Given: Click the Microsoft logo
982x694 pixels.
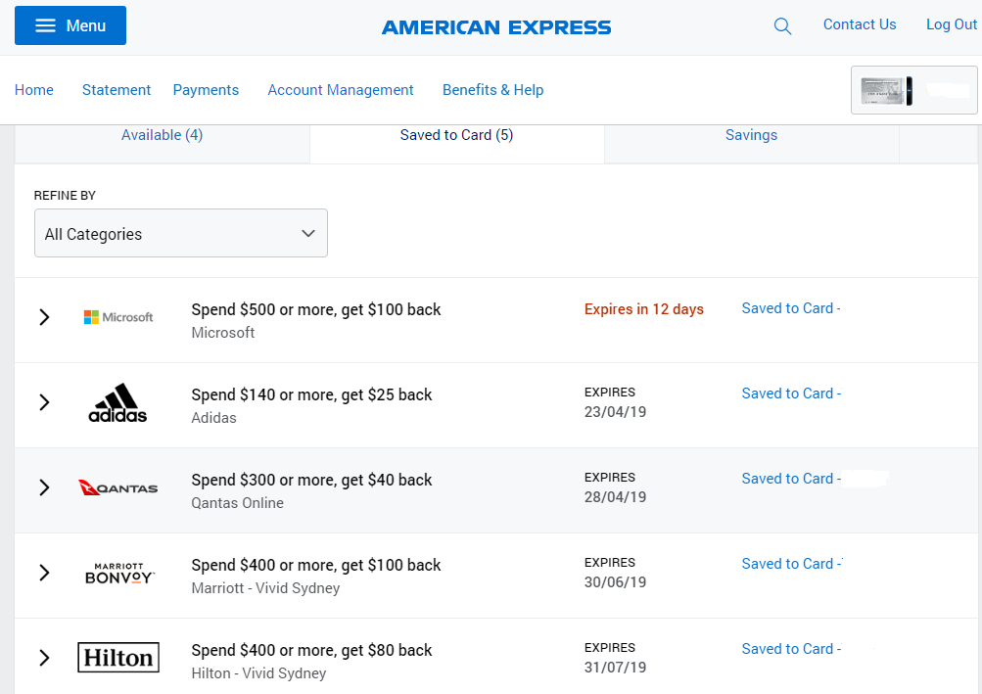Looking at the screenshot, I should click(118, 317).
